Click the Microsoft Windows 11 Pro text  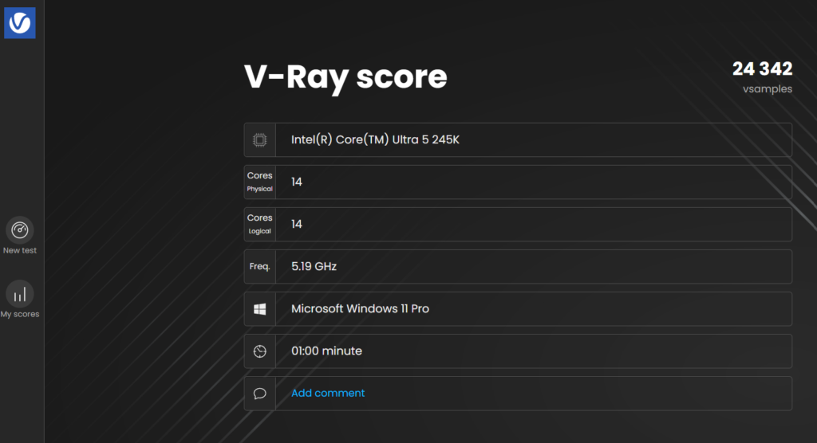pos(360,308)
